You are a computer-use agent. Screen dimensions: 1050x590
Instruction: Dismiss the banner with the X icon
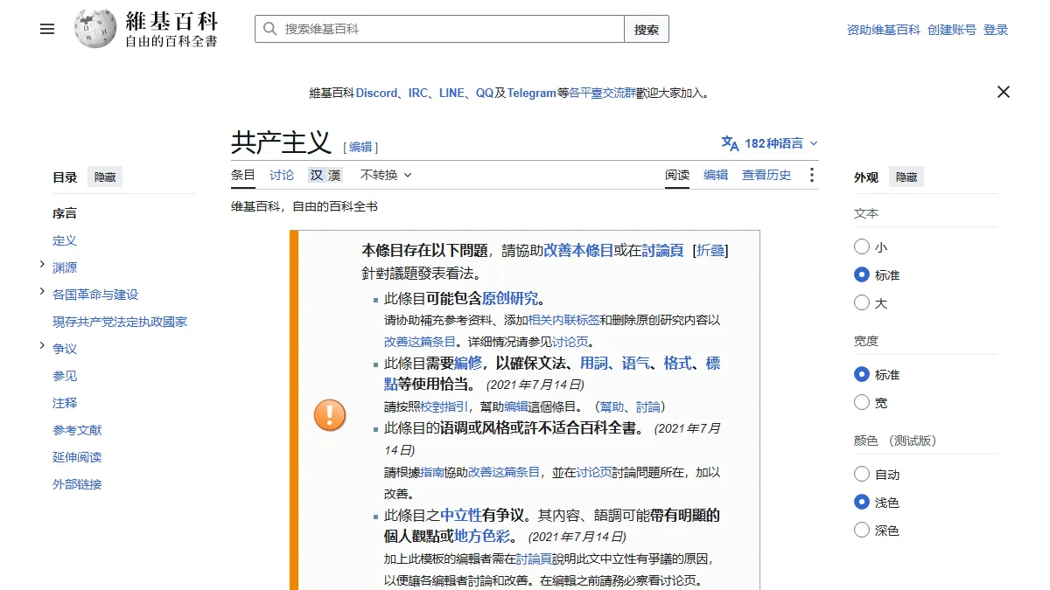pyautogui.click(x=1004, y=92)
